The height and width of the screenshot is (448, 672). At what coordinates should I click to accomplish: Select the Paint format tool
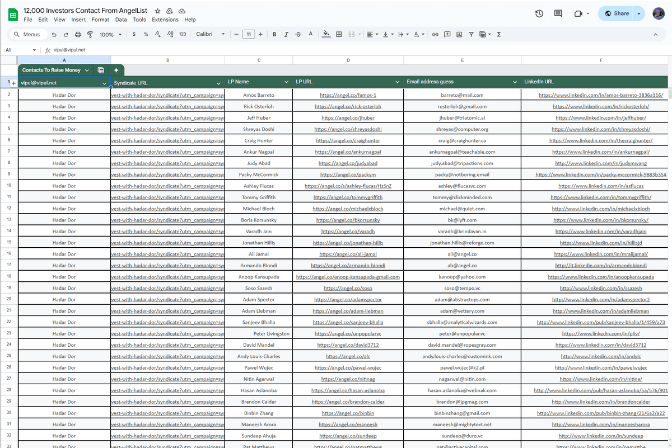90,34
